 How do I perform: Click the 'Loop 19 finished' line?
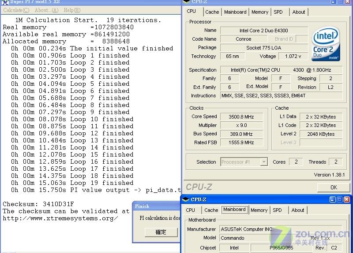click(72, 183)
